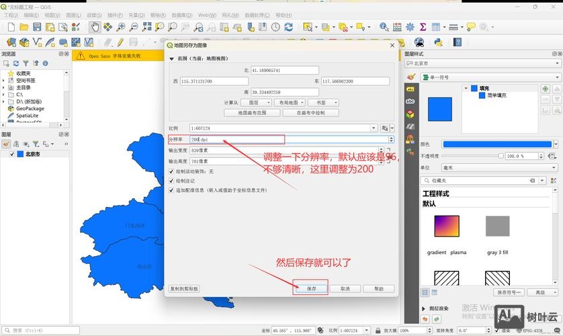563x336 pixels.
Task: Click the search box 搜索 (Ctrl+K)
Action: 40,330
